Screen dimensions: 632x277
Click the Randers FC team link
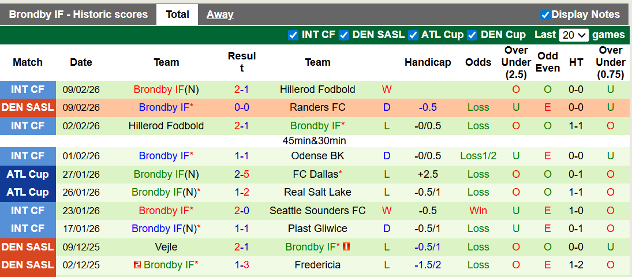317,107
